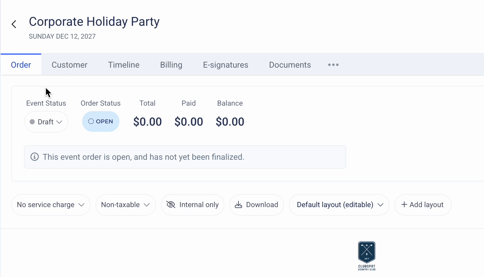The width and height of the screenshot is (484, 277).
Task: Open the Default layout (editable) selector
Action: pos(339,205)
